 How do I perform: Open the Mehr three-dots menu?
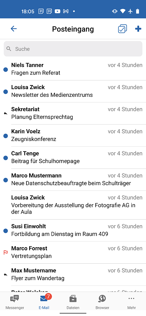point(131,302)
